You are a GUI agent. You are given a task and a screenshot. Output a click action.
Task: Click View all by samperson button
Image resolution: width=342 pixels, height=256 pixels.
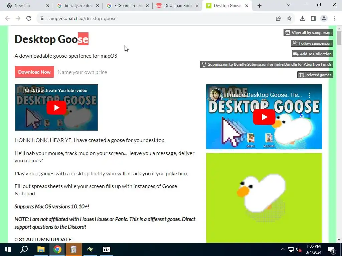tap(308, 33)
